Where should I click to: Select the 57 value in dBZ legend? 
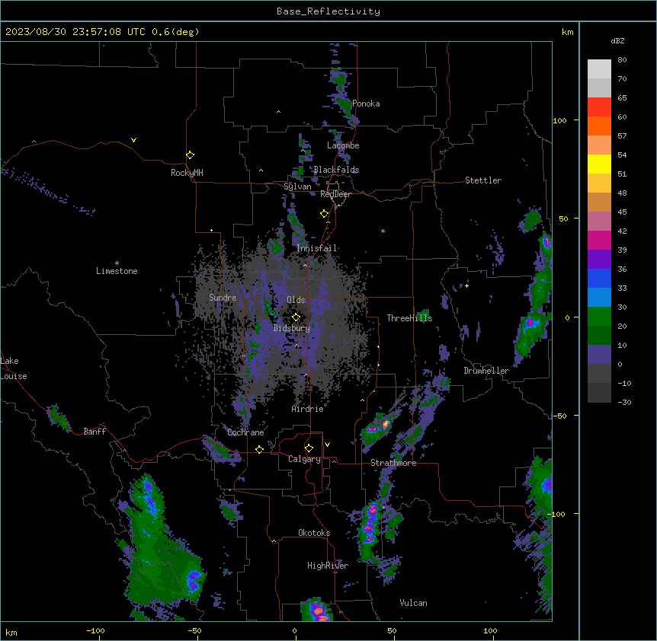622,136
